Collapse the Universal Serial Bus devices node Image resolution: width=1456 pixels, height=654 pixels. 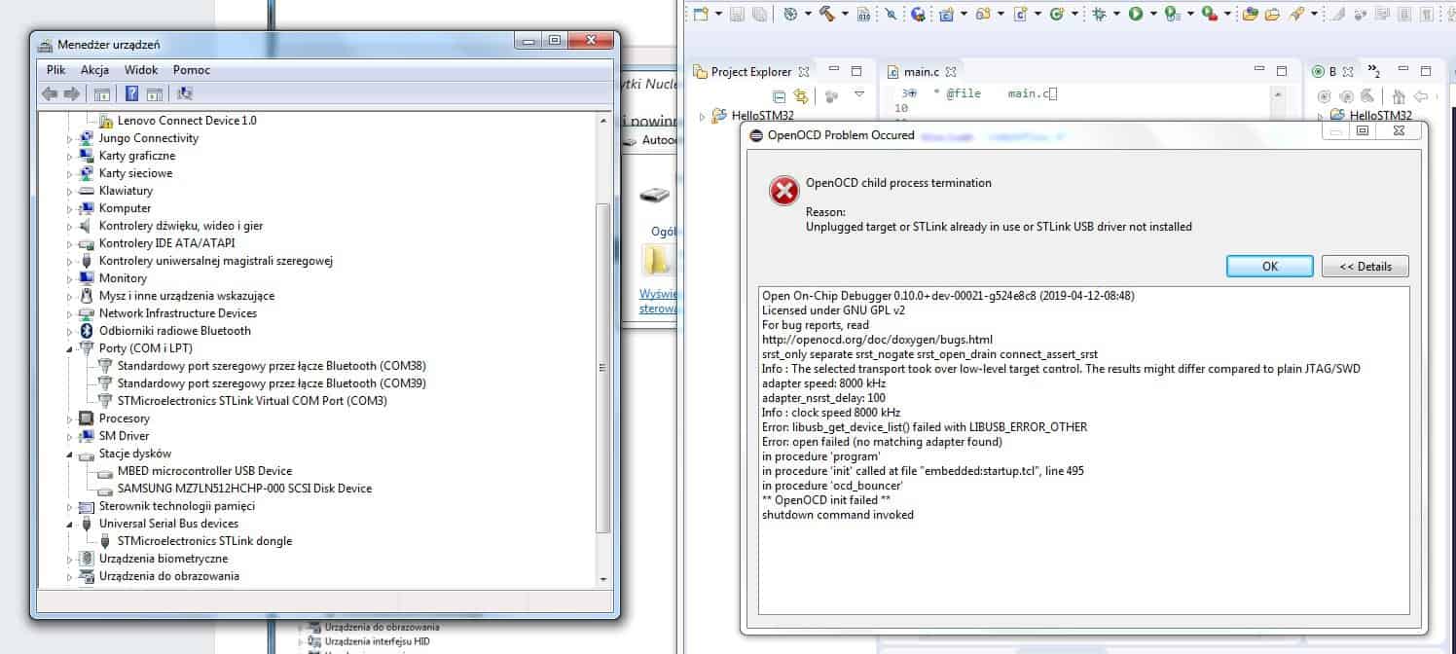pos(70,524)
